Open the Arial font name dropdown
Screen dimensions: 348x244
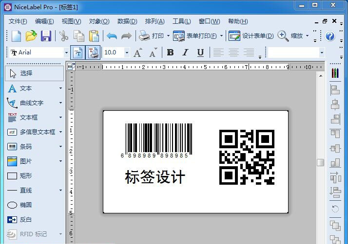(66, 52)
